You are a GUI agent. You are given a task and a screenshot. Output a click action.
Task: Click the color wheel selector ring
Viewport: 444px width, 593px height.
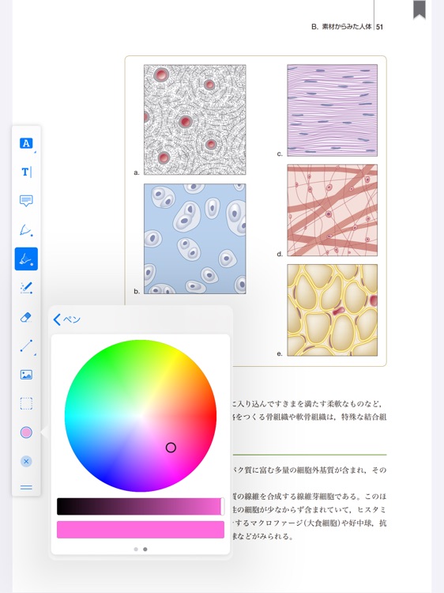pyautogui.click(x=171, y=448)
